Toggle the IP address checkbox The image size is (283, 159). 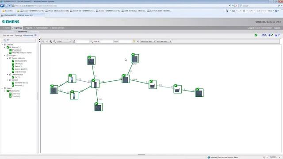coord(11,50)
